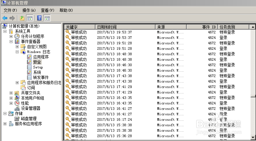
Task: Click the Setup log icon
Action: coord(29,67)
